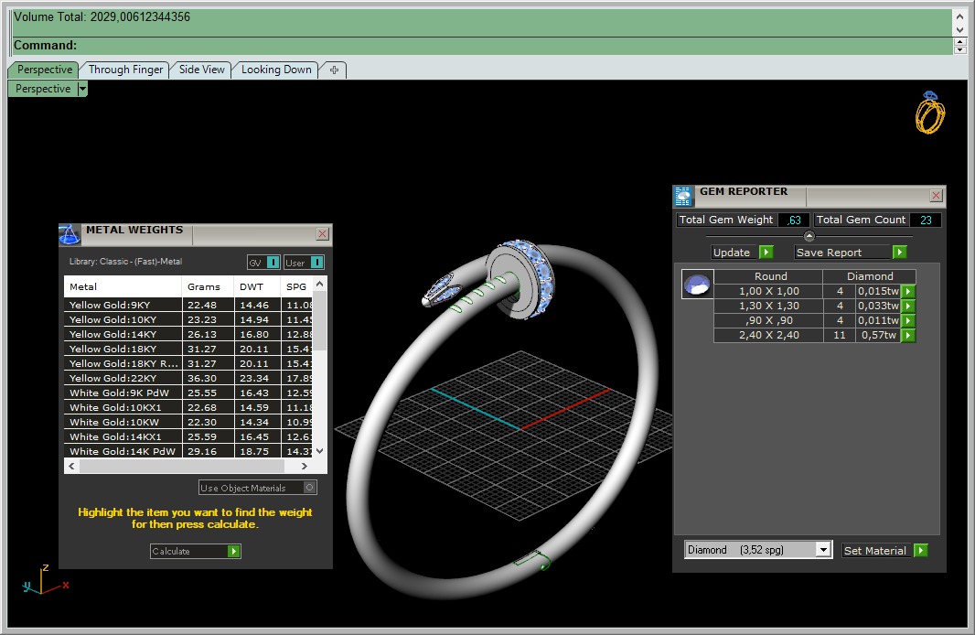Click the SPG column header
The height and width of the screenshot is (635, 975).
pos(296,286)
